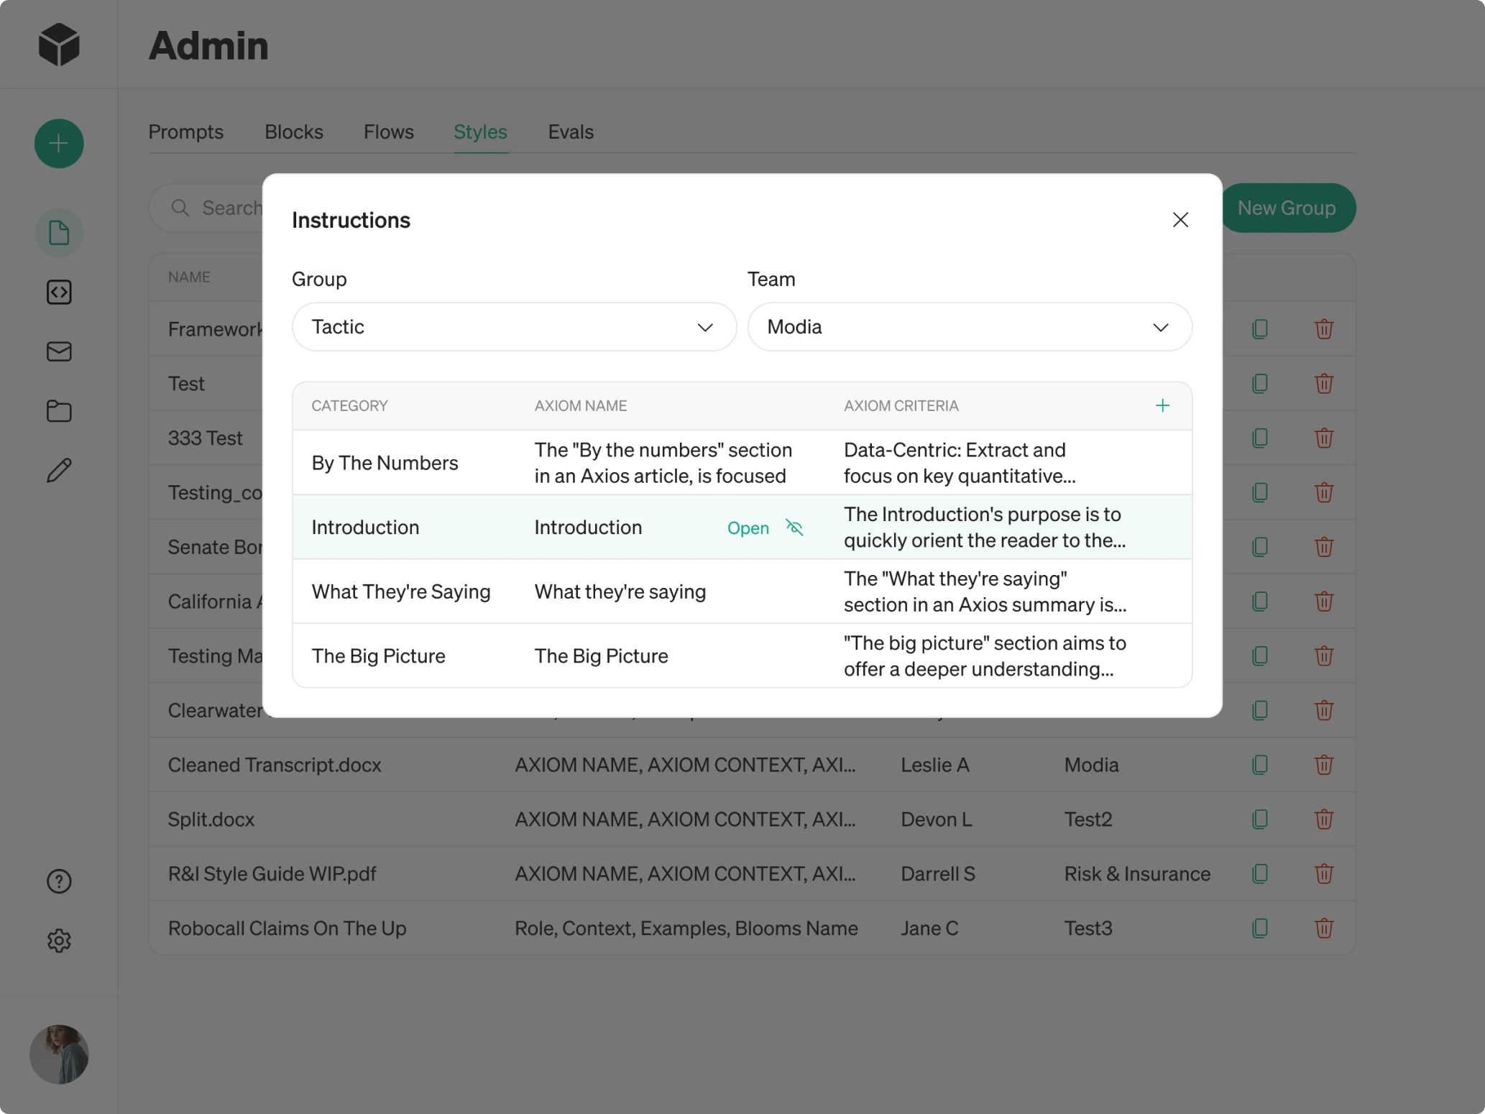This screenshot has width=1485, height=1114.
Task: Add new axiom with plus icon
Action: point(1162,406)
